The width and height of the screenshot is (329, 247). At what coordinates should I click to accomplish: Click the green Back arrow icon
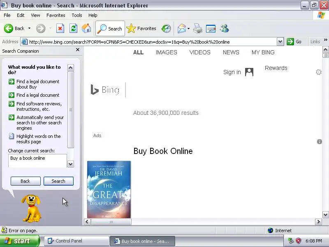pos(8,28)
